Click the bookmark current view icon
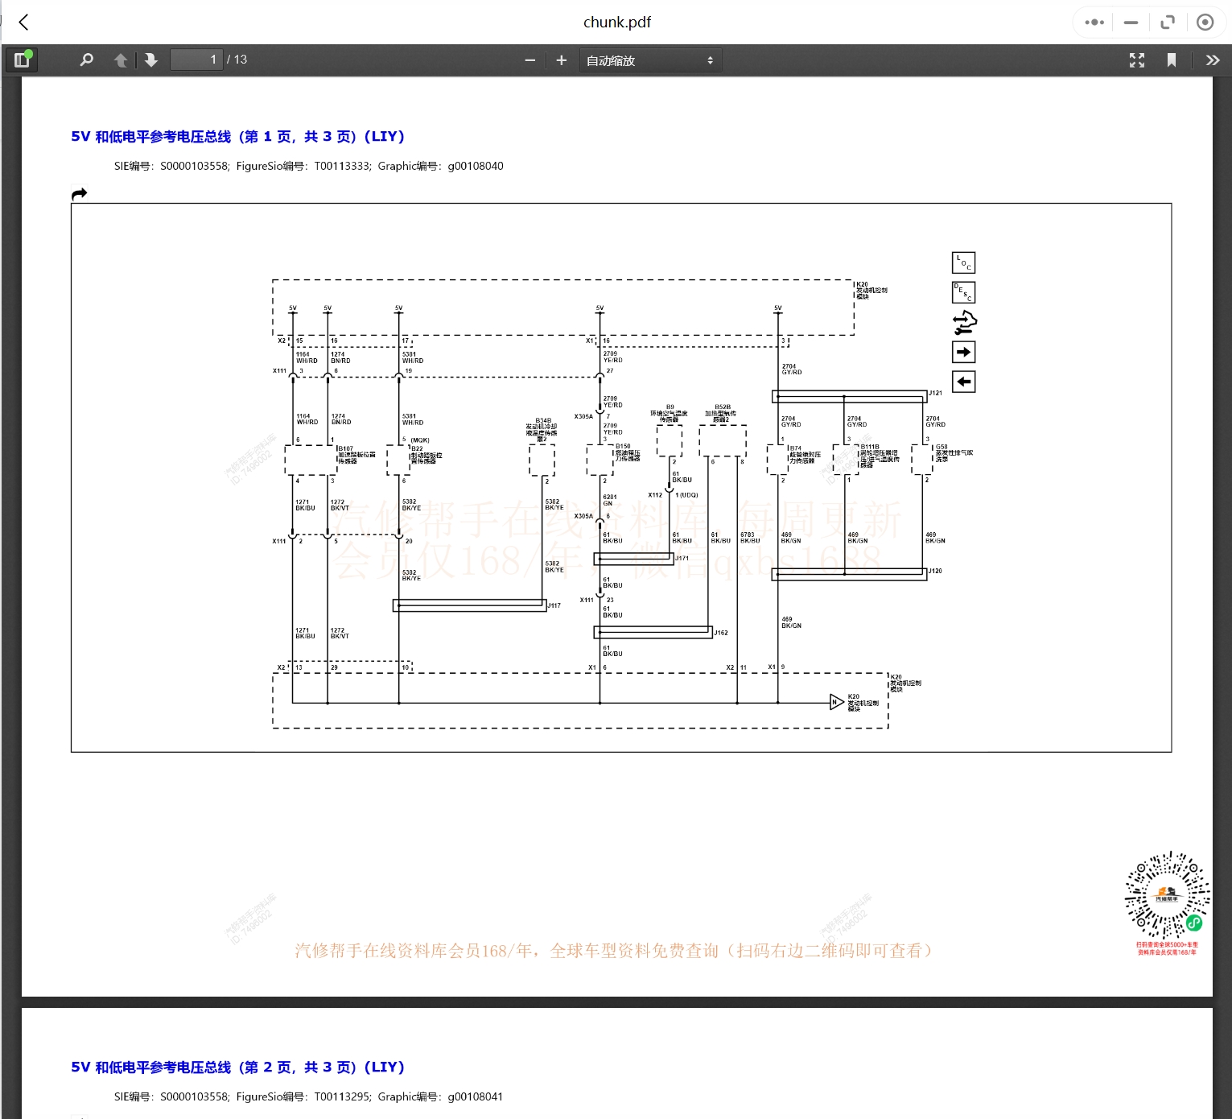 click(x=1172, y=60)
